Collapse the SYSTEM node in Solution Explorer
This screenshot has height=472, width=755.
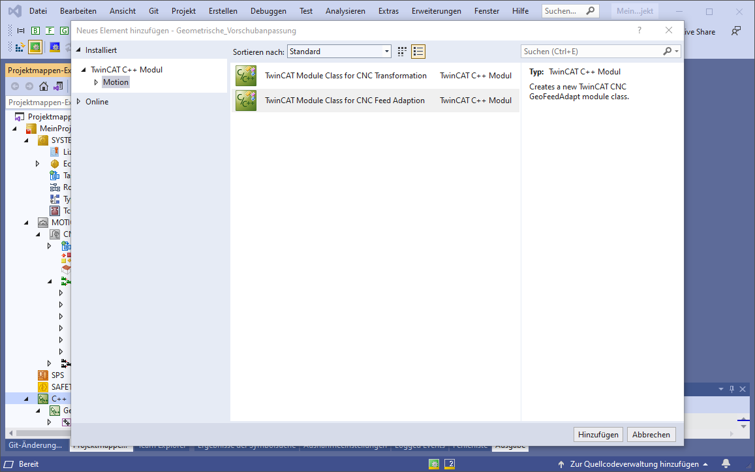(27, 140)
